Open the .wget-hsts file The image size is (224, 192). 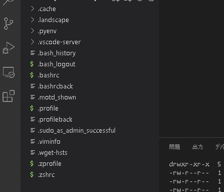point(52,153)
